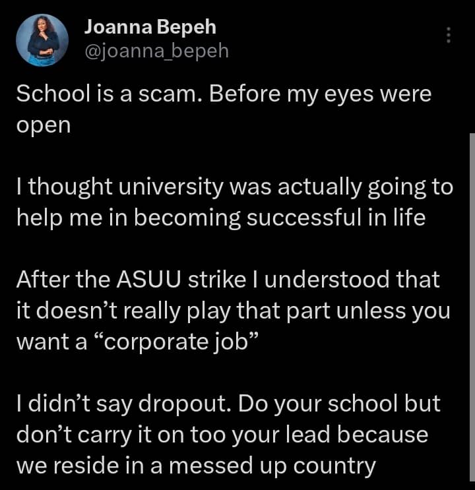The width and height of the screenshot is (475, 490).
Task: Open Joanna Bepeh's profile picture
Action: click(42, 40)
